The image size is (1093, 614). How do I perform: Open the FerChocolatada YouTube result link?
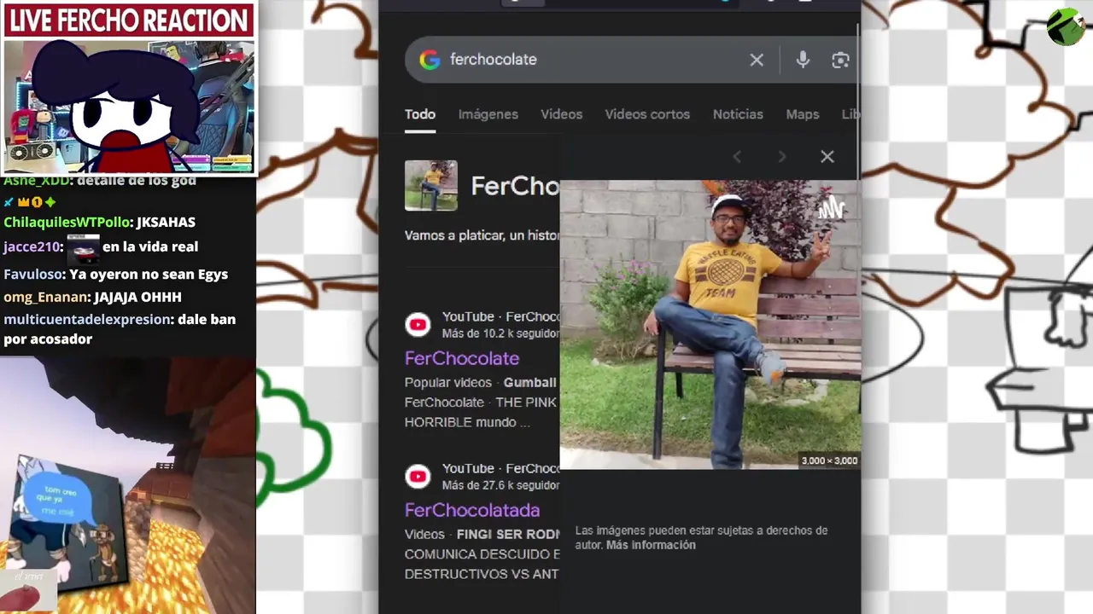coord(472,510)
